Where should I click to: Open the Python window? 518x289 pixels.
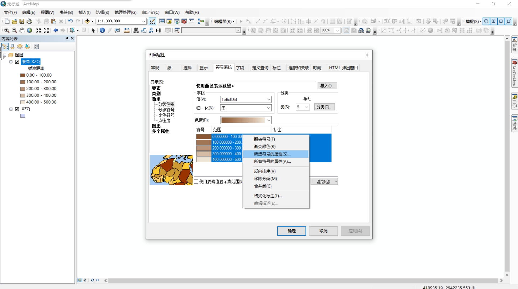[x=192, y=21]
